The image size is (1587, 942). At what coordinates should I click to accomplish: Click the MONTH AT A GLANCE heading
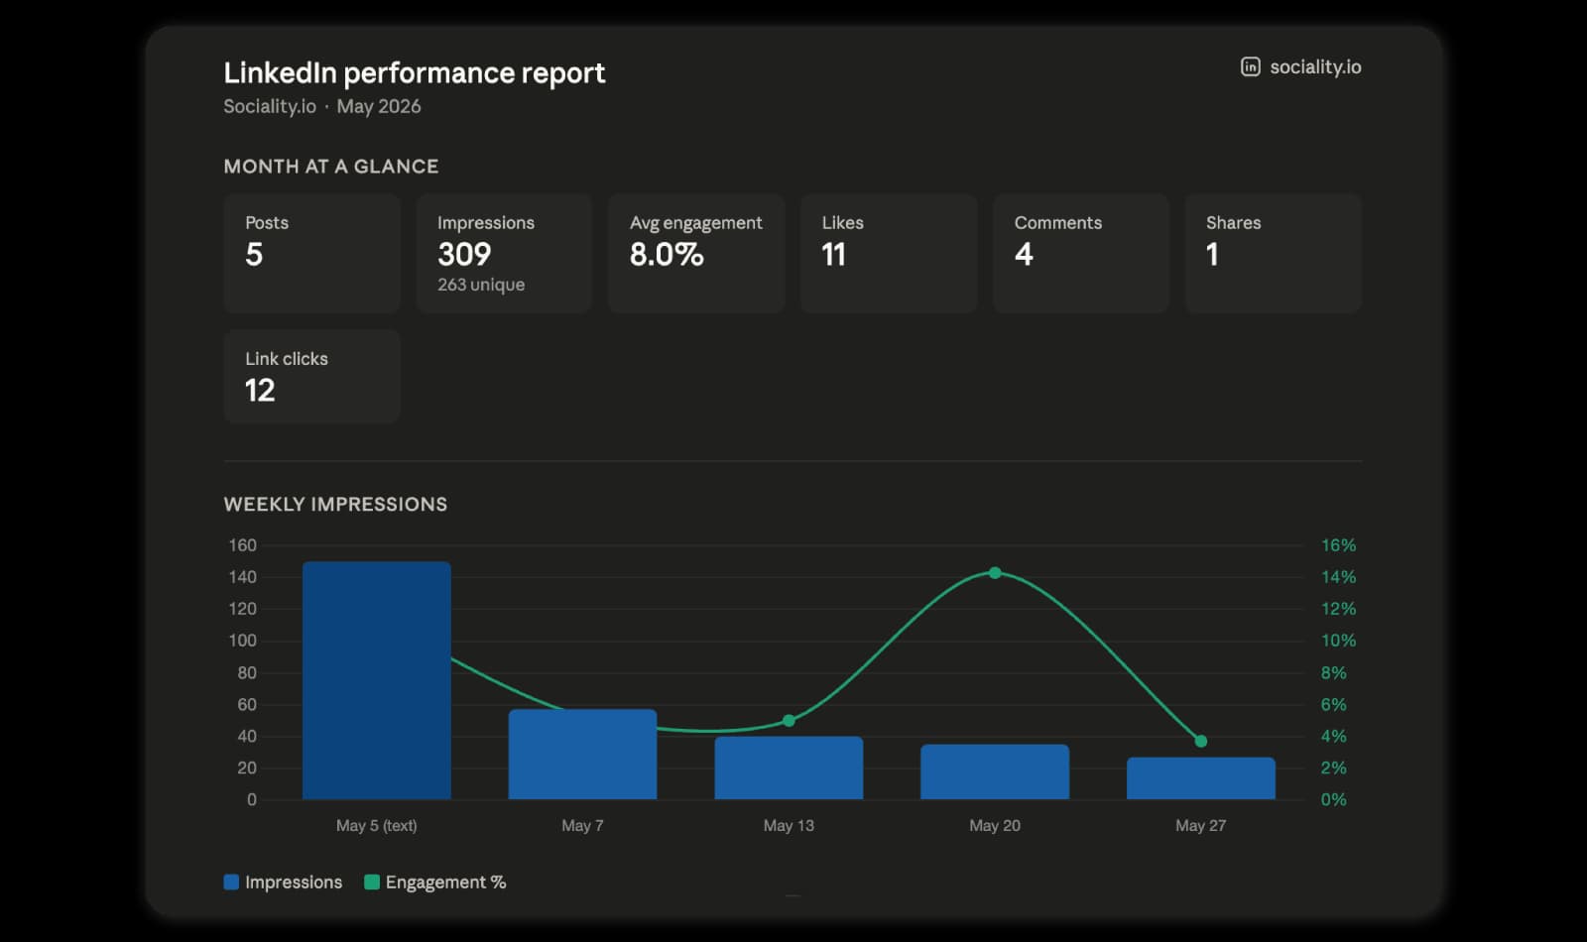[x=331, y=167]
